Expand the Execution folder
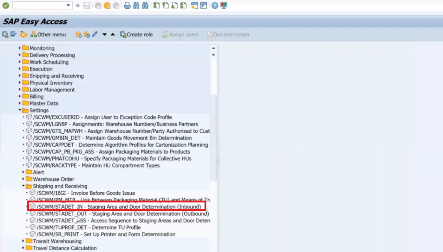 (x=20, y=69)
